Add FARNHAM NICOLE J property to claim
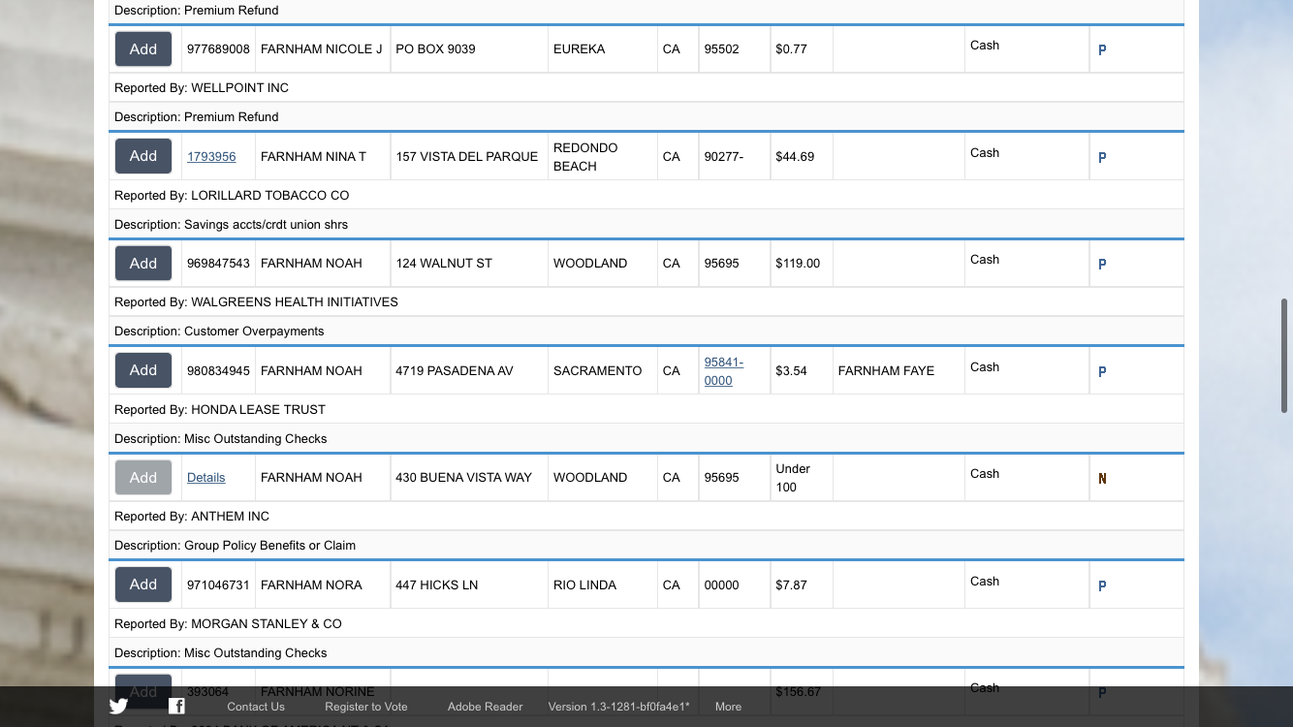 pos(143,49)
